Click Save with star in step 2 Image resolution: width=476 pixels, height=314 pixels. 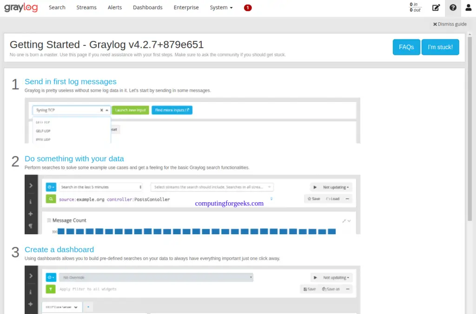click(x=314, y=199)
